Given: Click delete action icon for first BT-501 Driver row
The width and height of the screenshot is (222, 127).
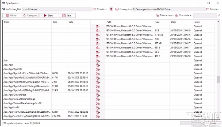Looking at the screenshot, I should coord(98,27).
